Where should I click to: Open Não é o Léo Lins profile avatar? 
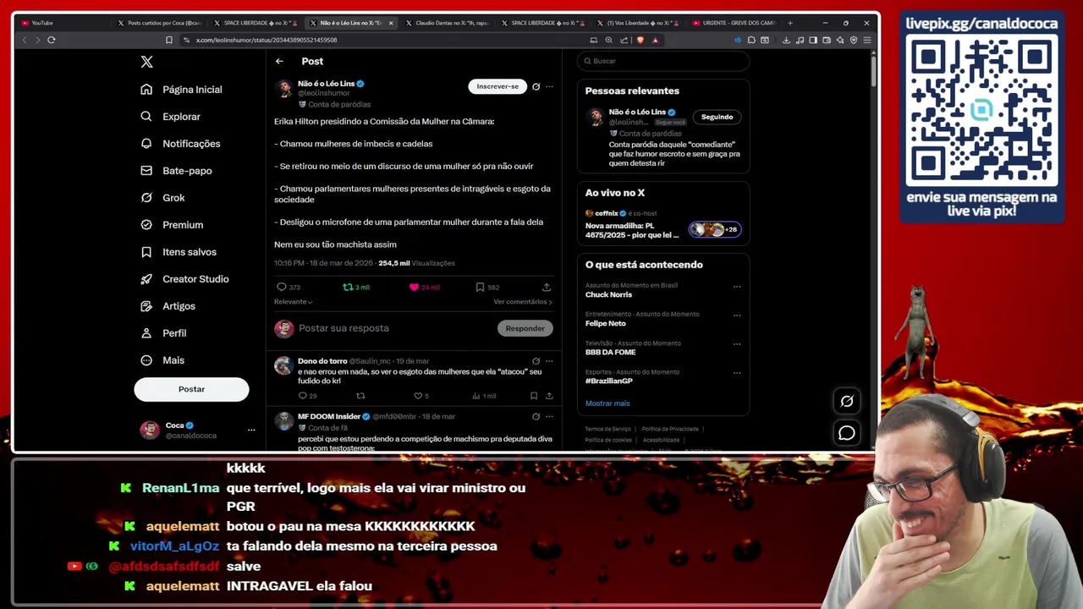click(283, 88)
